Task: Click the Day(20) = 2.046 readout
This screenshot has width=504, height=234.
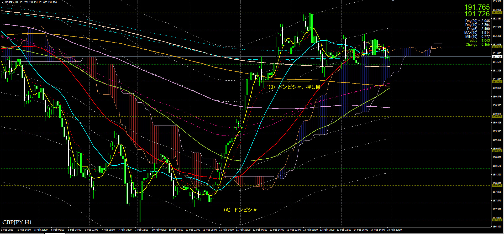Action: (x=477, y=21)
